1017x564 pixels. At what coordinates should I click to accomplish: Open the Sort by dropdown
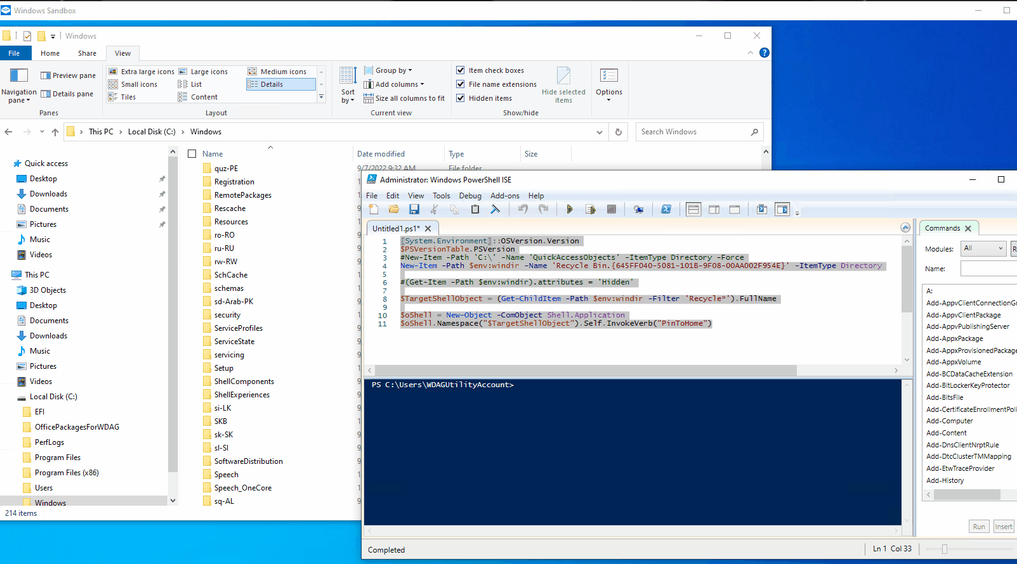pyautogui.click(x=348, y=85)
